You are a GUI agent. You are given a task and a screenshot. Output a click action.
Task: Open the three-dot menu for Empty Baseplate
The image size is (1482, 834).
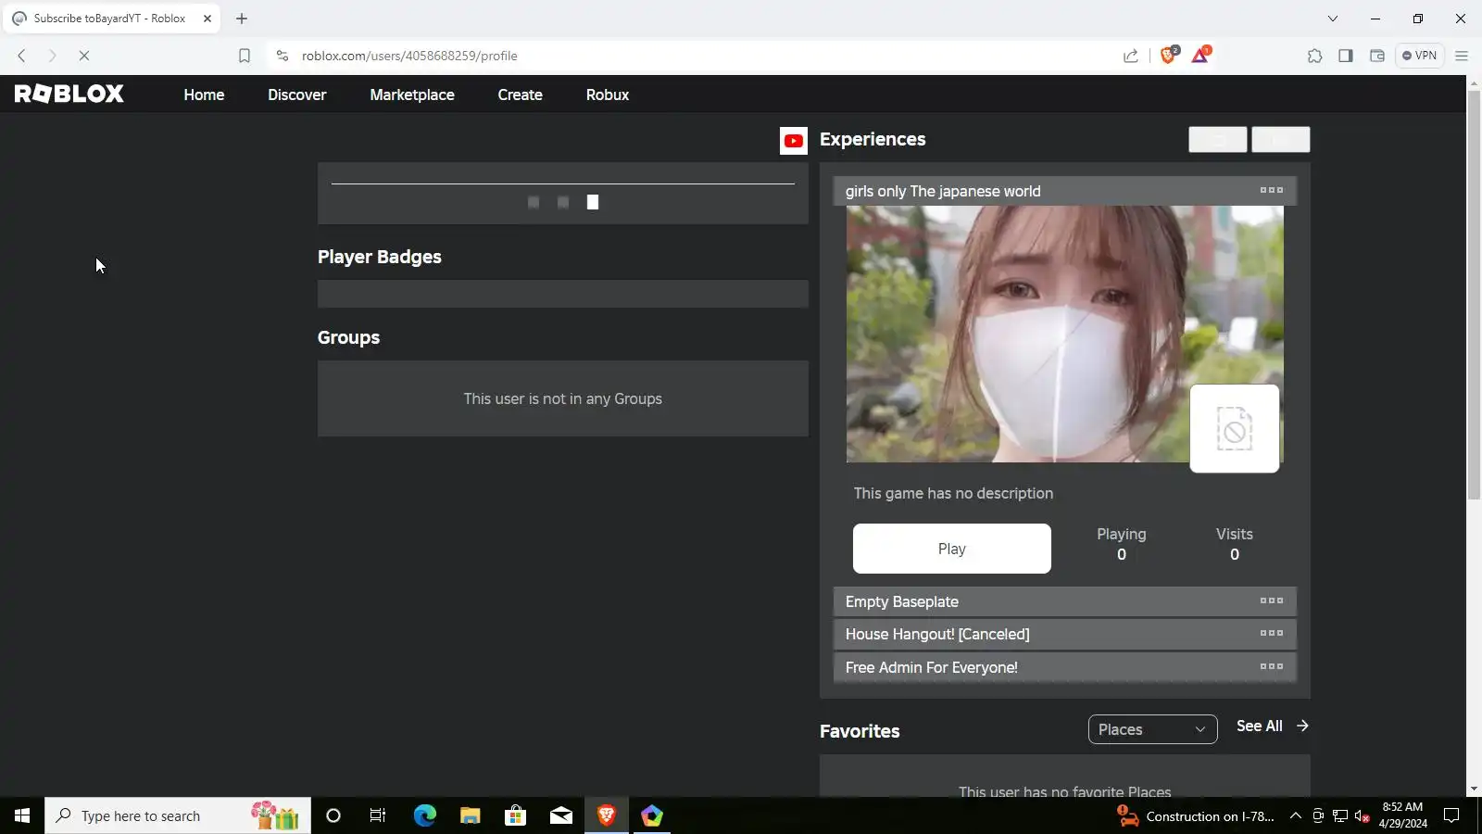(1272, 600)
